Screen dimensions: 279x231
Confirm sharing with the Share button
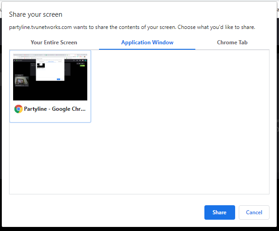pyautogui.click(x=220, y=212)
